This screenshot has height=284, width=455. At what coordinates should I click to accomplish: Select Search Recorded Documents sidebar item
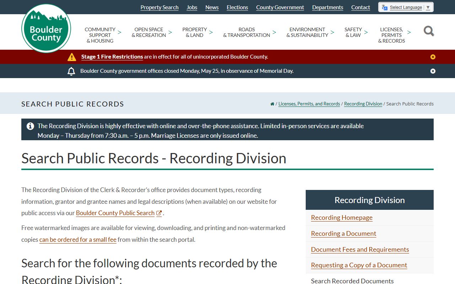(352, 281)
